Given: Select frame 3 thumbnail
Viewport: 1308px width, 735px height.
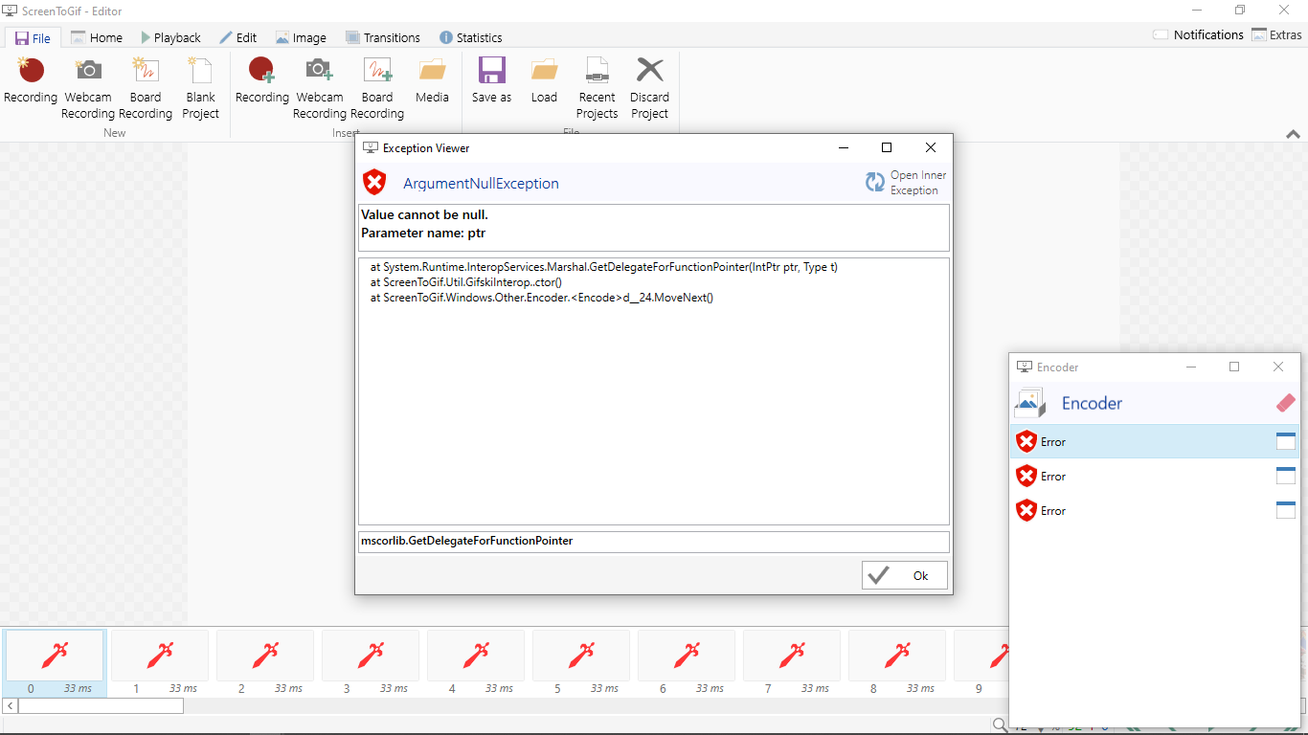Looking at the screenshot, I should [371, 663].
